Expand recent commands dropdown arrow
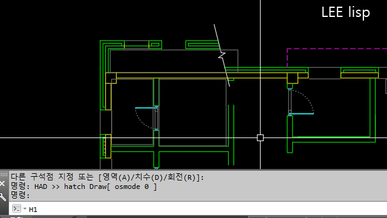Image resolution: width=387 pixels, height=218 pixels. click(25, 209)
